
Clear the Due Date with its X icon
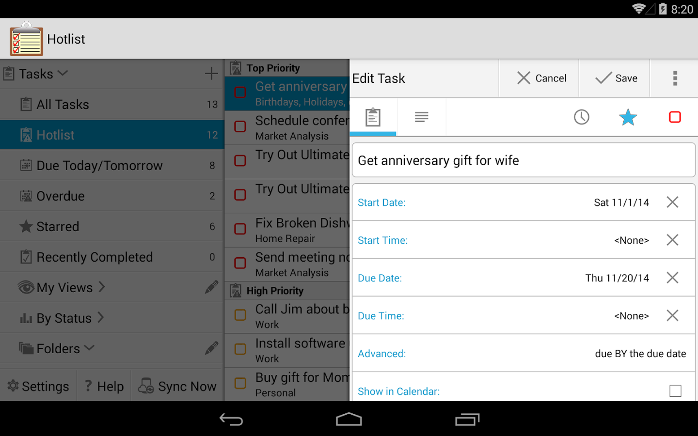click(672, 278)
